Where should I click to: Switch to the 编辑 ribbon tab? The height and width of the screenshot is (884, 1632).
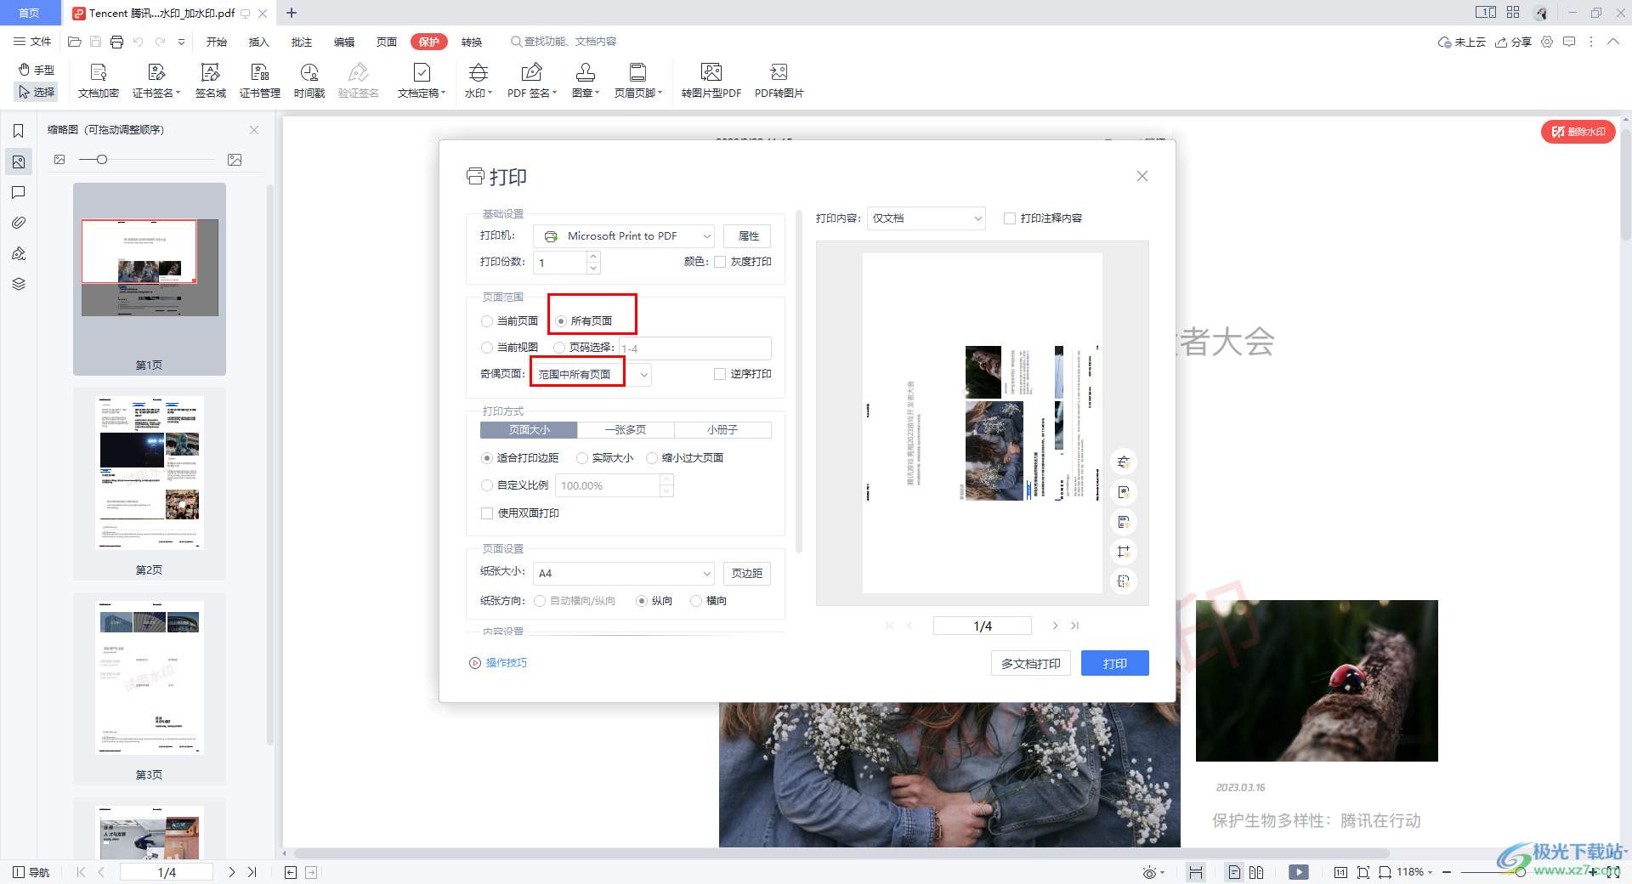344,42
